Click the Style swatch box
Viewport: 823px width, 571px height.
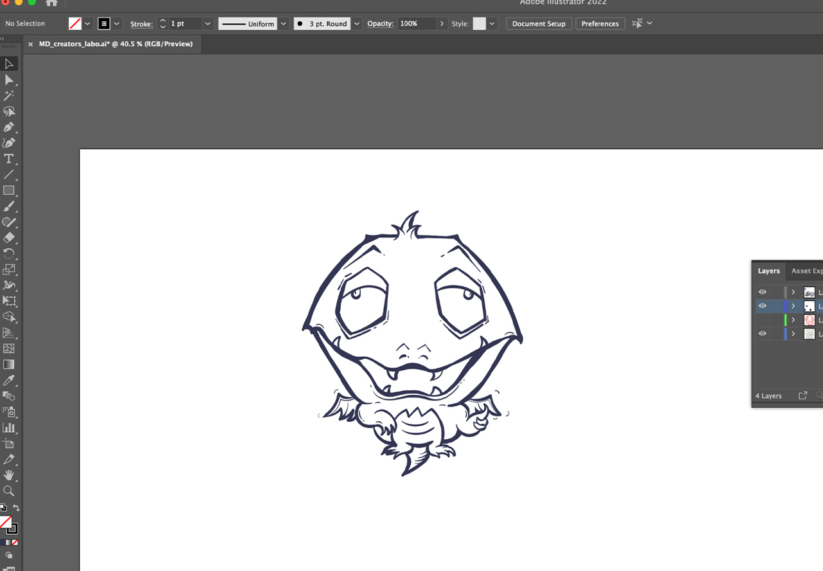tap(480, 24)
